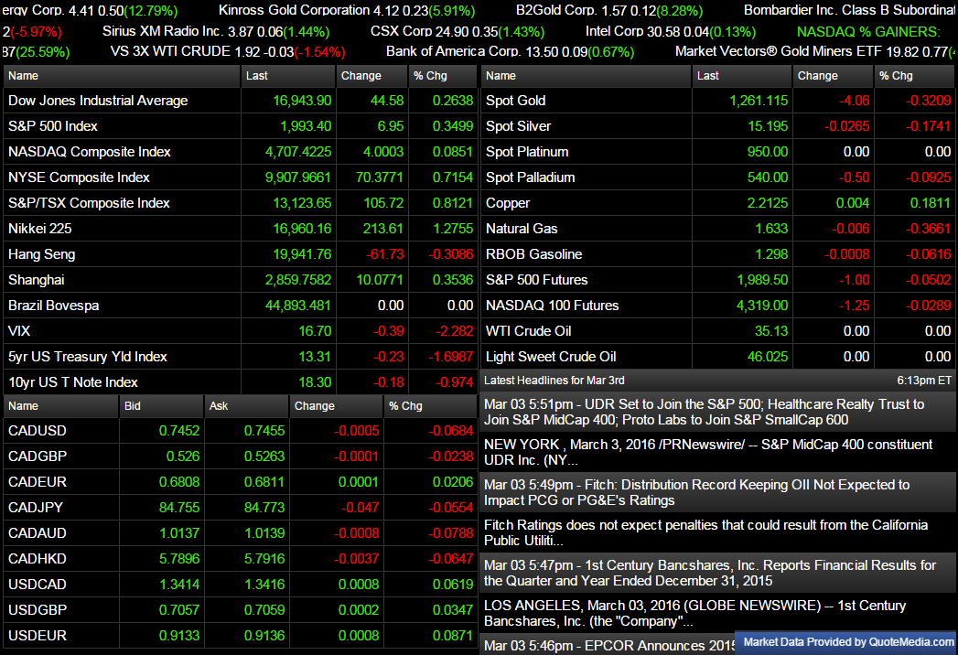Screen dimensions: 958x655
Task: Click the WTI Crude Oil row name
Action: (x=528, y=331)
